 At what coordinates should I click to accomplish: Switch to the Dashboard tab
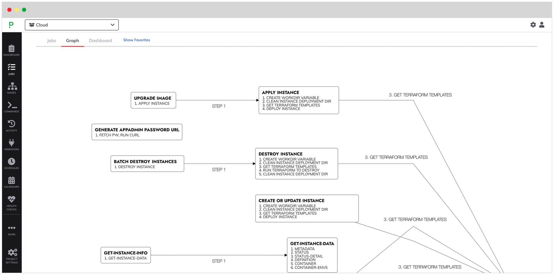click(100, 41)
